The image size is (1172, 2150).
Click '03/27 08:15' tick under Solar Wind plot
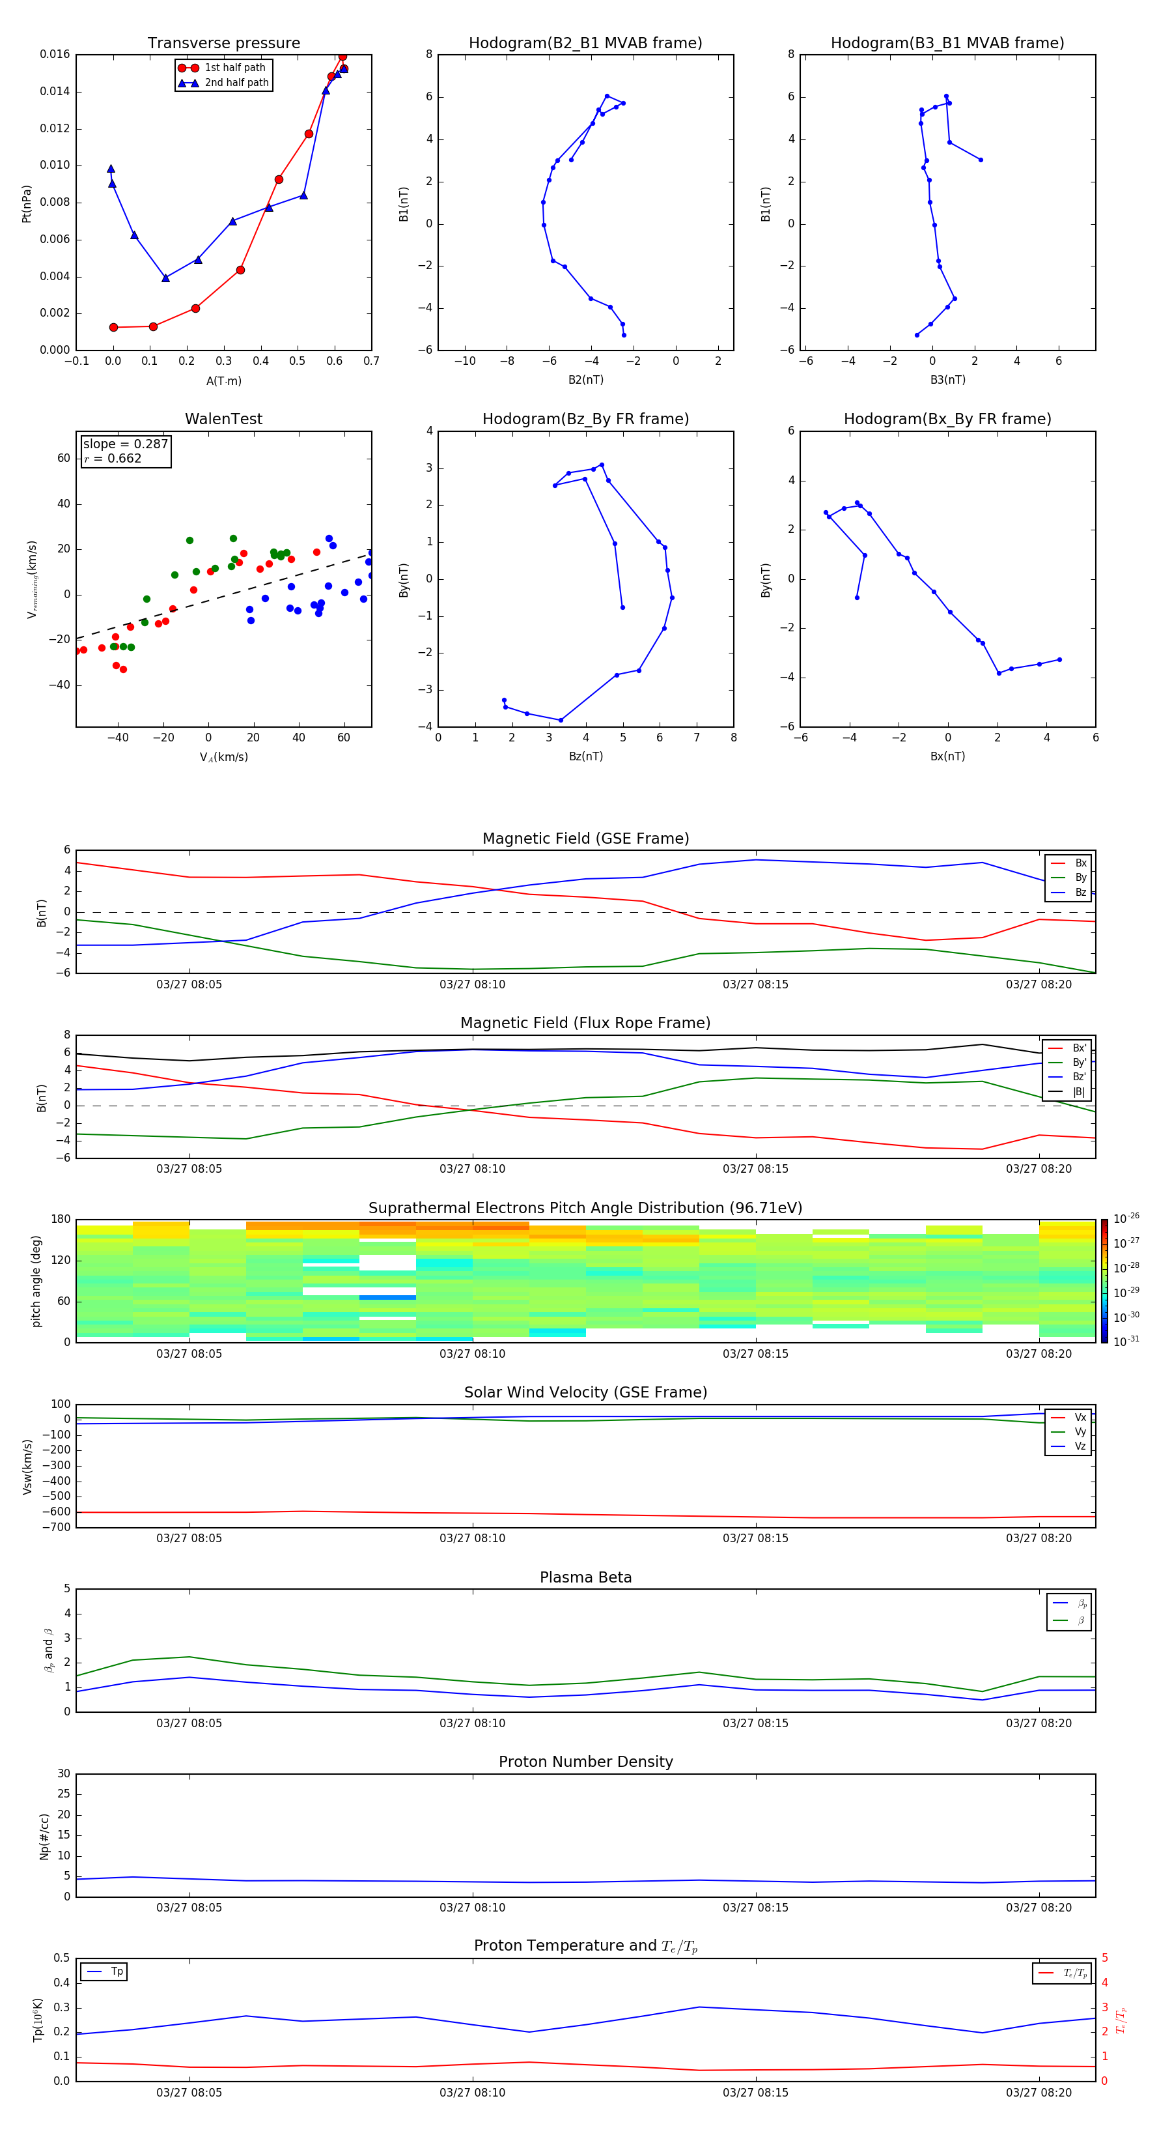756,1538
